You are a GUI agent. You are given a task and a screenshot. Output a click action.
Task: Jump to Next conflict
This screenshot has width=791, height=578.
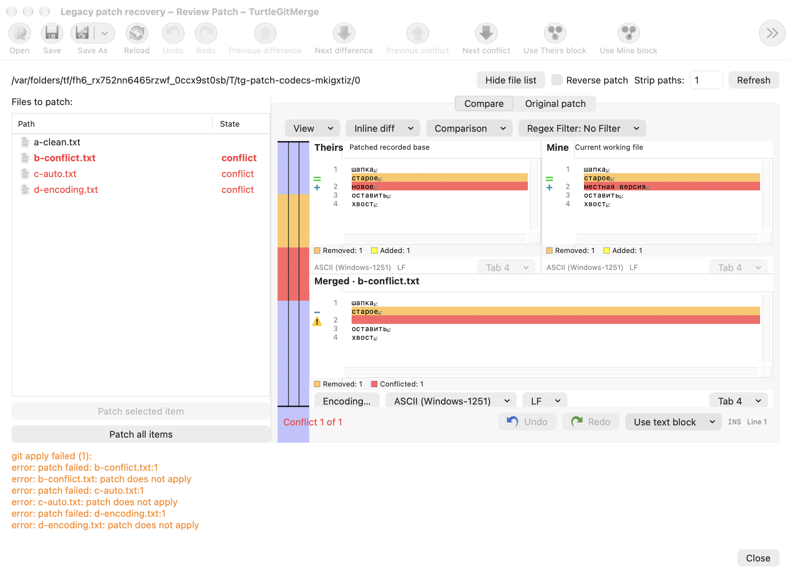[x=486, y=33]
